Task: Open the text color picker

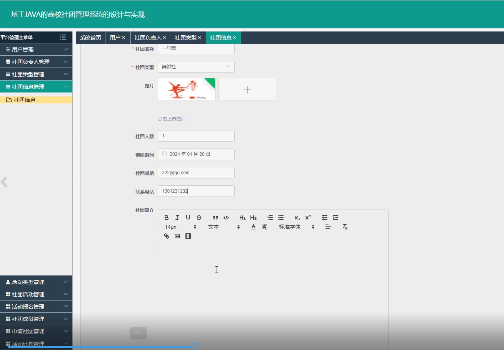Action: tap(254, 227)
